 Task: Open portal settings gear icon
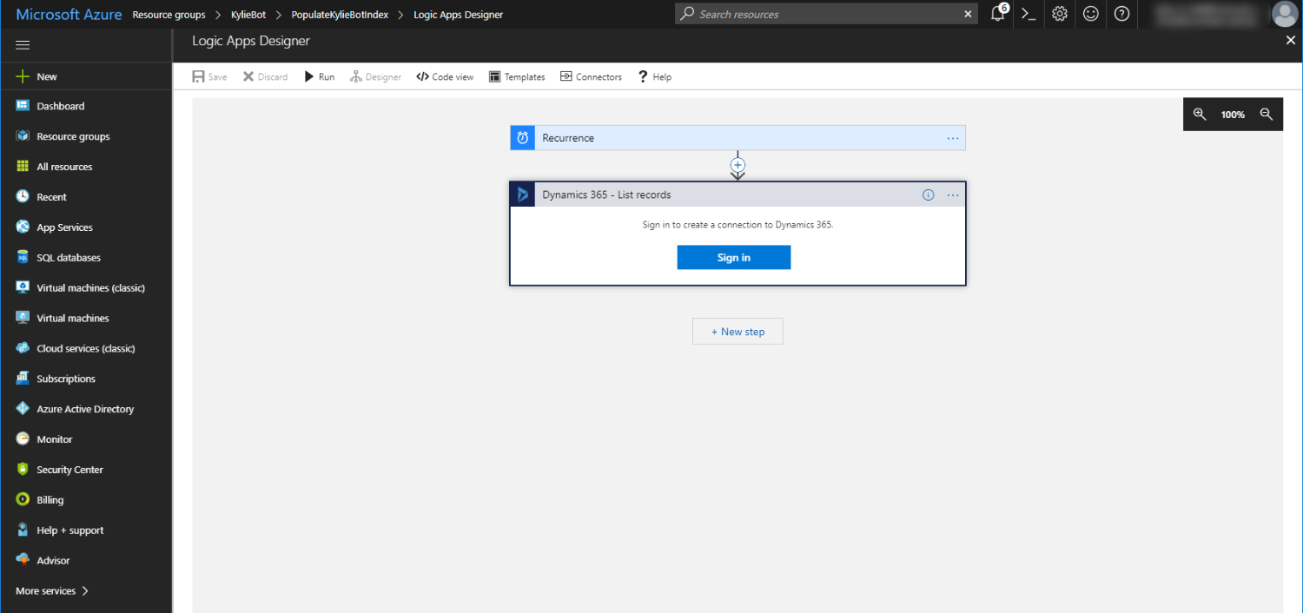[x=1060, y=14]
